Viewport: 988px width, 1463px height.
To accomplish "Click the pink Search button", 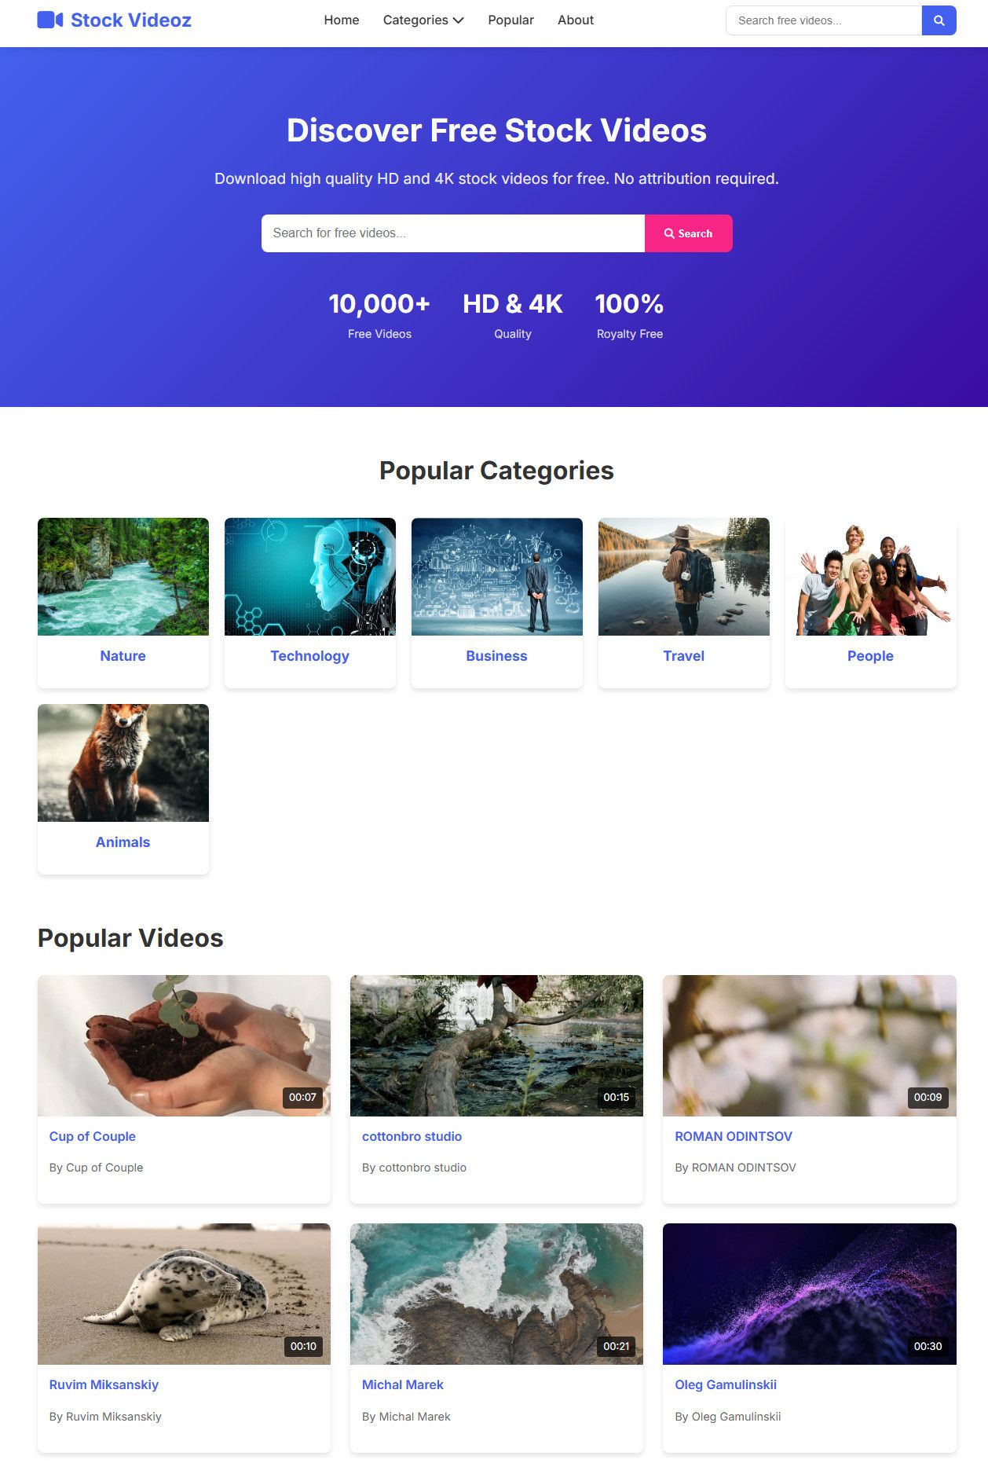I will coord(689,233).
